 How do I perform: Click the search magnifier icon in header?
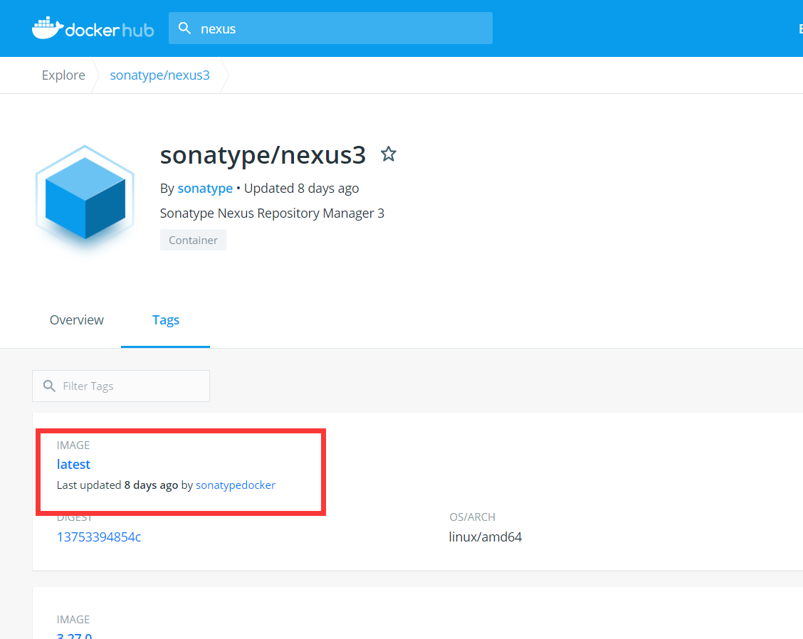[x=184, y=28]
